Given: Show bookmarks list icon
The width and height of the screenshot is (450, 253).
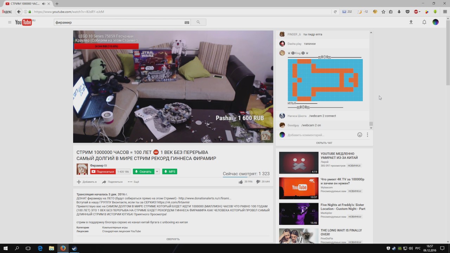Looking at the screenshot, I should tap(391, 12).
